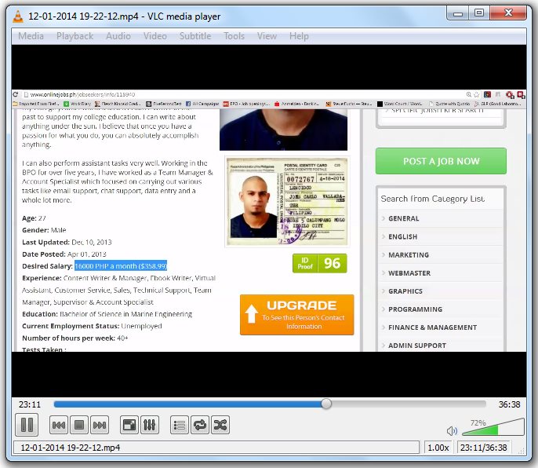The height and width of the screenshot is (468, 538).
Task: Click the VLC cone title icon
Action: [x=18, y=16]
